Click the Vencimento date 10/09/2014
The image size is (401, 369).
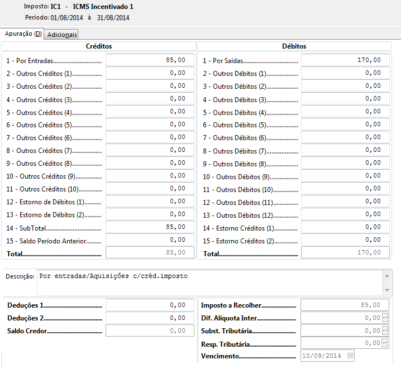pyautogui.click(x=322, y=356)
